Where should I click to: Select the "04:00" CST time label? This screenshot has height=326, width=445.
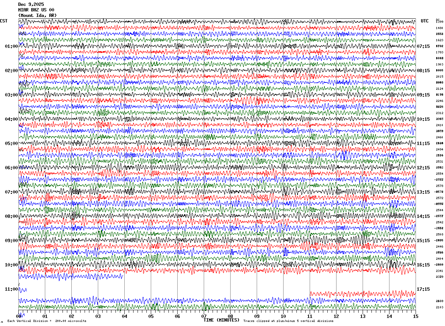[x=11, y=119]
